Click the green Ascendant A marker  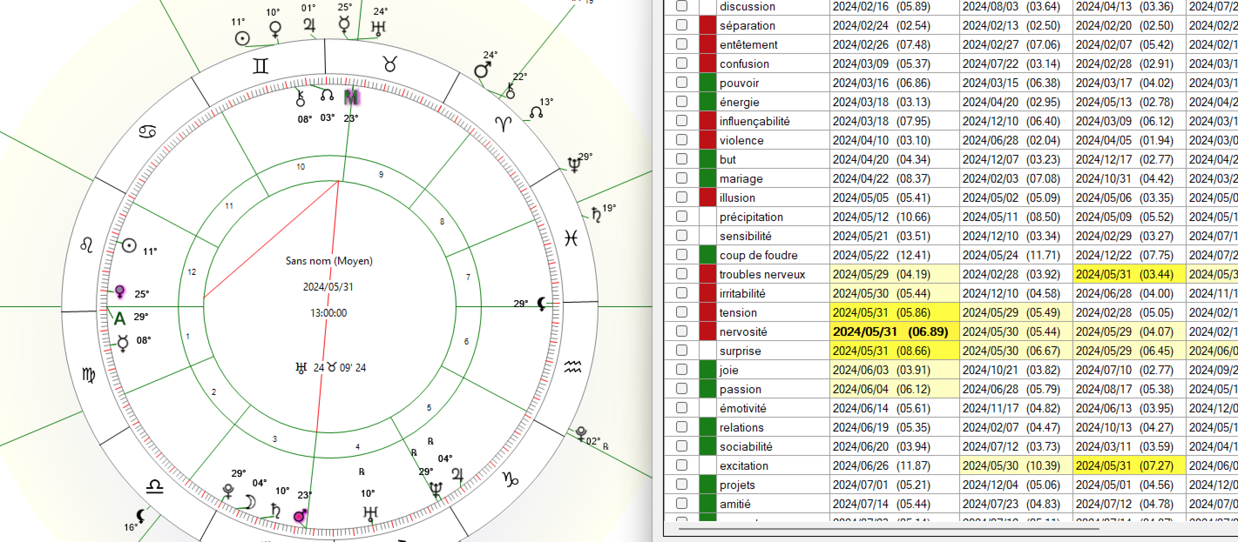coord(119,318)
